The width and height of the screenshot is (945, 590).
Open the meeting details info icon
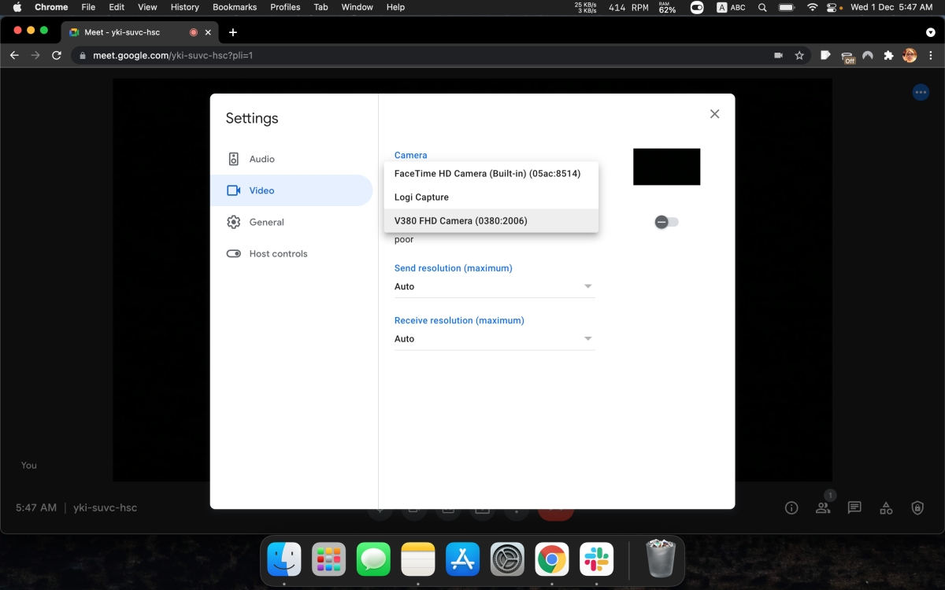tap(791, 508)
